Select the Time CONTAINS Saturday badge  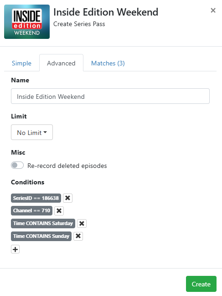[43, 224]
